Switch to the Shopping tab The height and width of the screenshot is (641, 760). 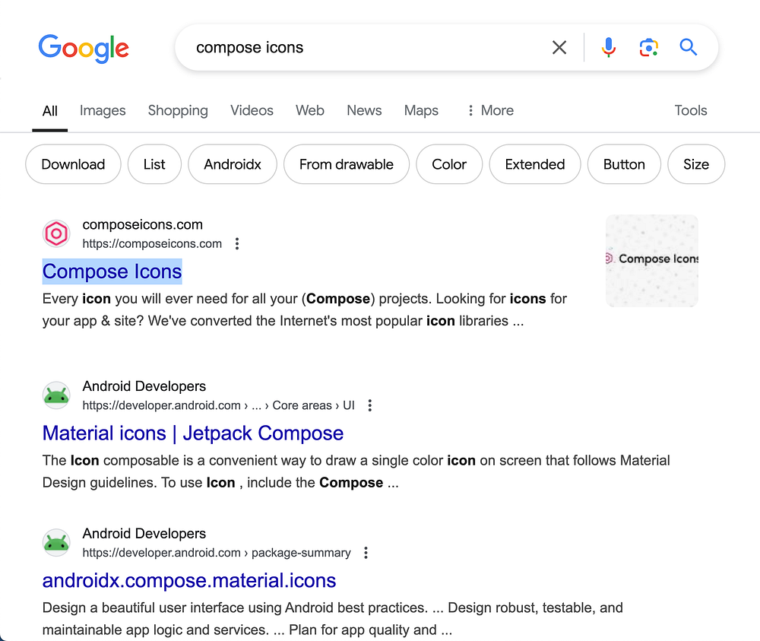[x=178, y=110]
